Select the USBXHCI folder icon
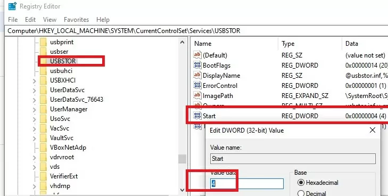This screenshot has height=196, width=388. (x=43, y=80)
